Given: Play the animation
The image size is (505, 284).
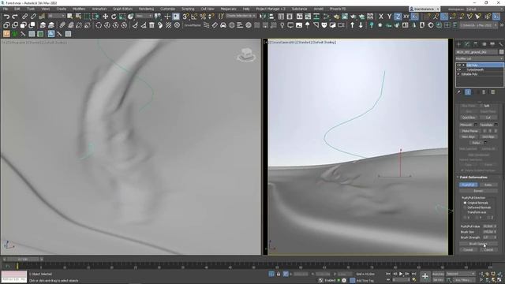Looking at the screenshot, I should coord(401,274).
